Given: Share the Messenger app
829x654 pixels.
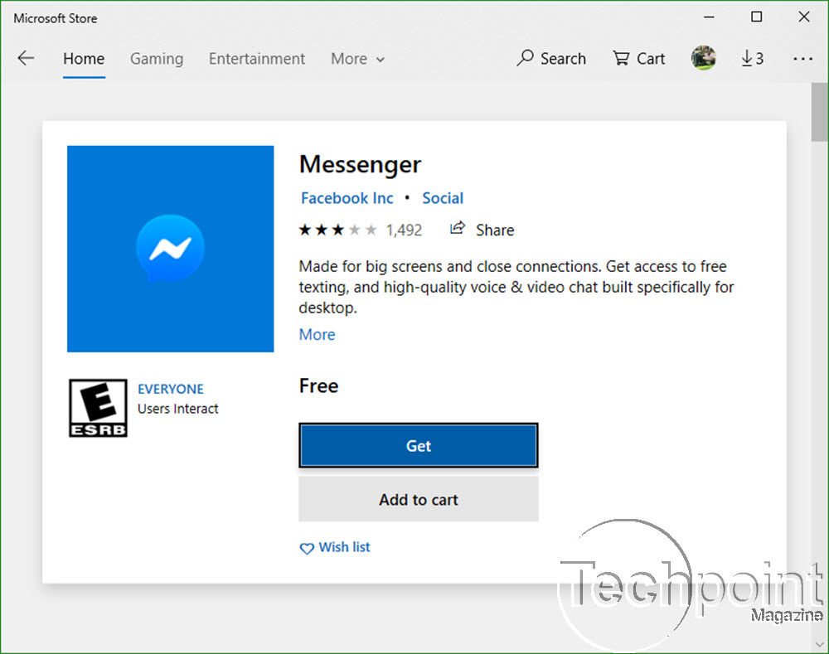Looking at the screenshot, I should [482, 230].
